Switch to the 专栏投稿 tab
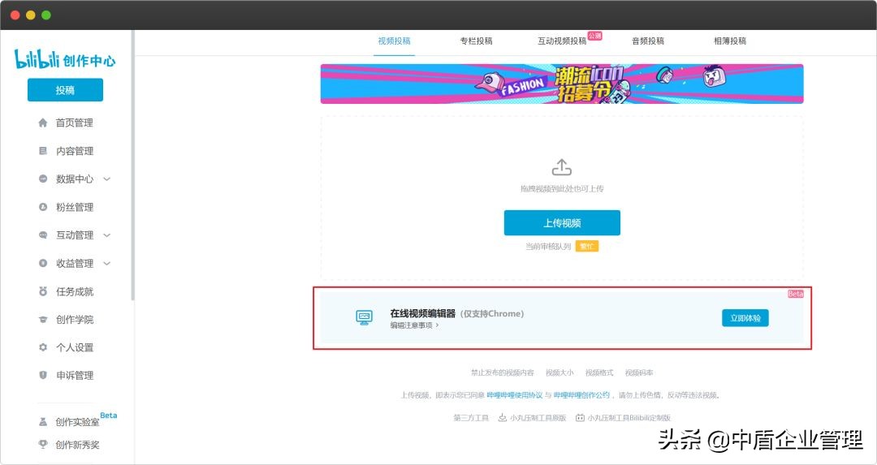The height and width of the screenshot is (465, 877). 476,41
